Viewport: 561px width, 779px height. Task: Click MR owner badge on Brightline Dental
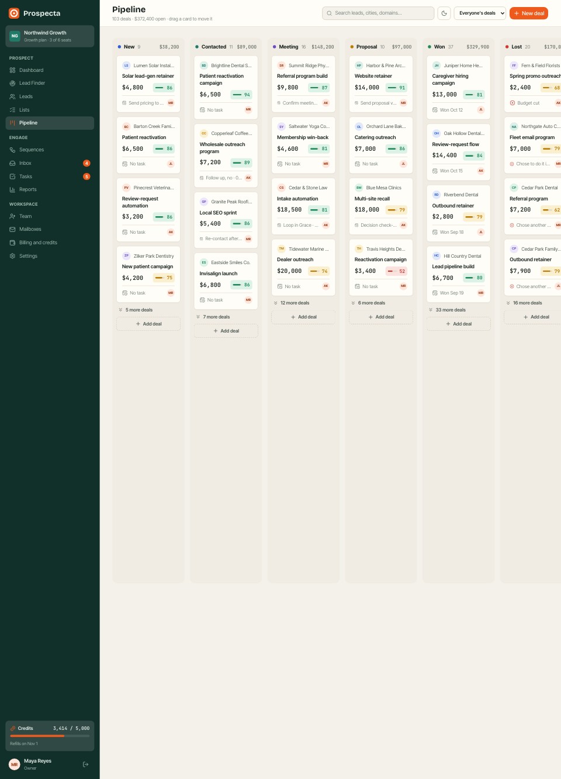[248, 109]
